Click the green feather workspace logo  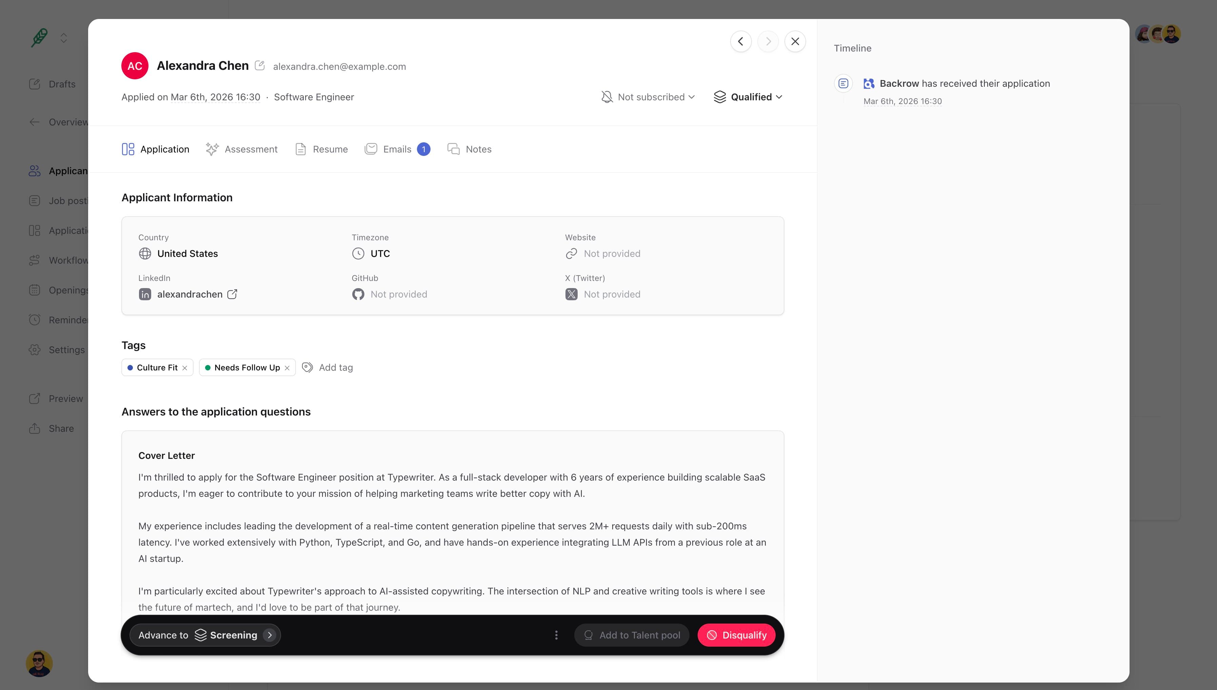(x=40, y=37)
